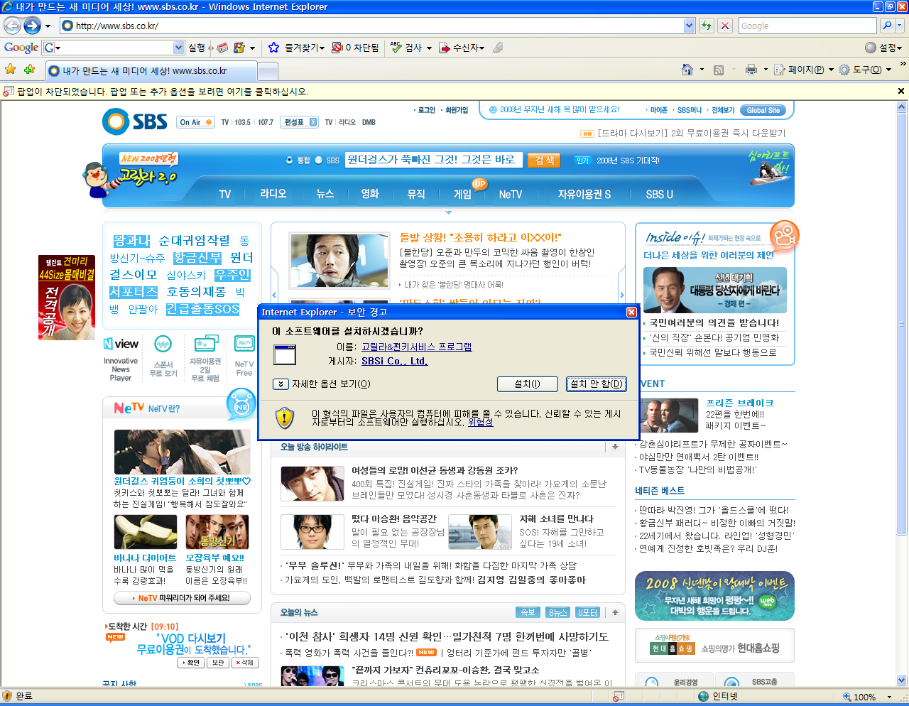
Task: Open the 라디오 navigation menu
Action: 273,194
